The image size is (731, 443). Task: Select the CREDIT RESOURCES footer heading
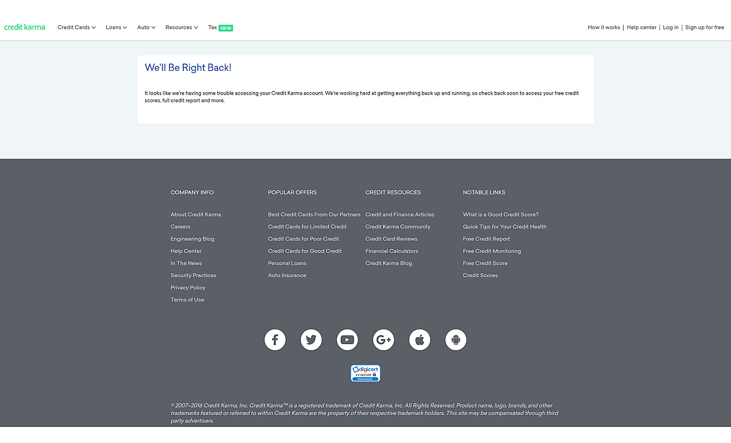393,192
